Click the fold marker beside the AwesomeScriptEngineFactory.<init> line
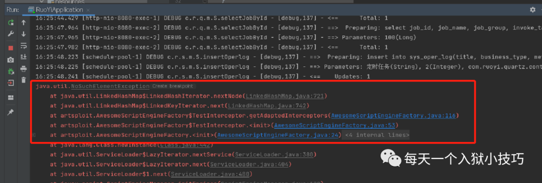This screenshot has height=183, width=542. coord(33,135)
